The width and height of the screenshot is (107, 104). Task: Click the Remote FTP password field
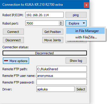(x=62, y=82)
